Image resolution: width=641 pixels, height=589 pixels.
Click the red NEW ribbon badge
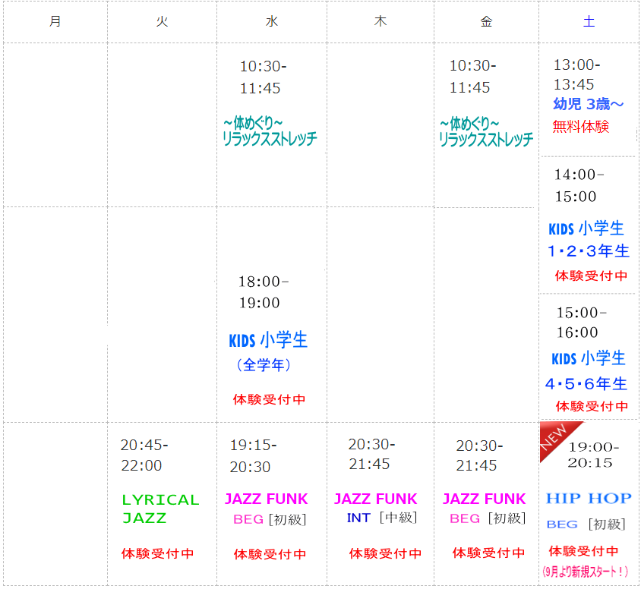pyautogui.click(x=556, y=439)
